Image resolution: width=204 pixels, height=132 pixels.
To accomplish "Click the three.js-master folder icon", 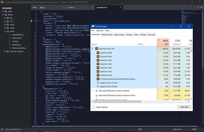I will [x=8, y=51].
